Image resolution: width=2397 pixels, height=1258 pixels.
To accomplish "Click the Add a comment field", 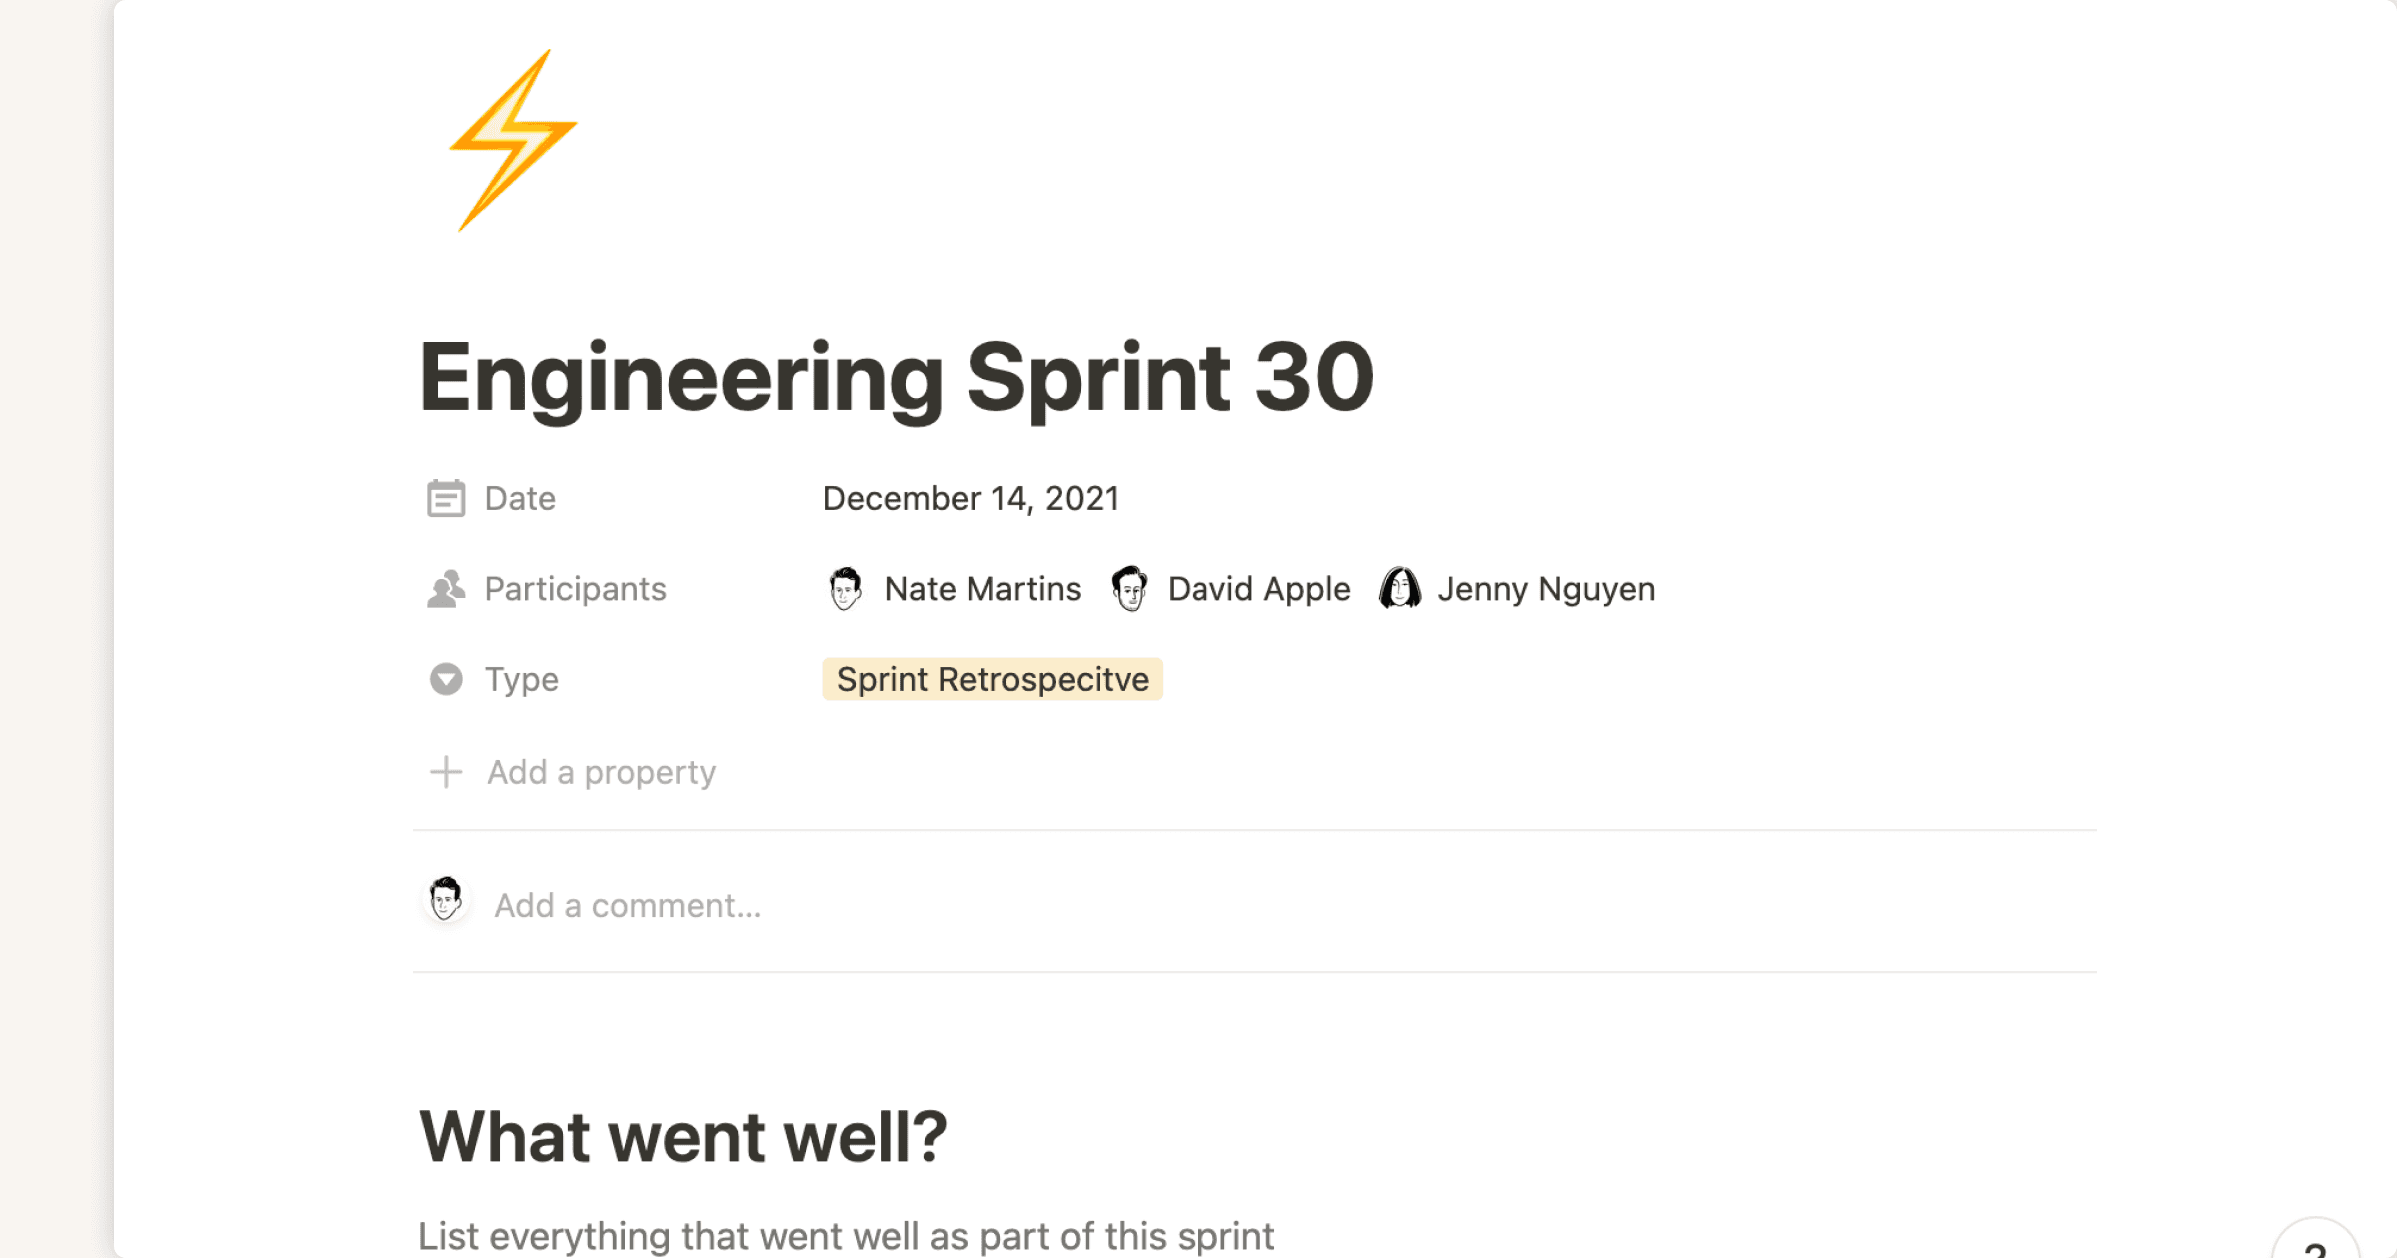I will point(627,904).
